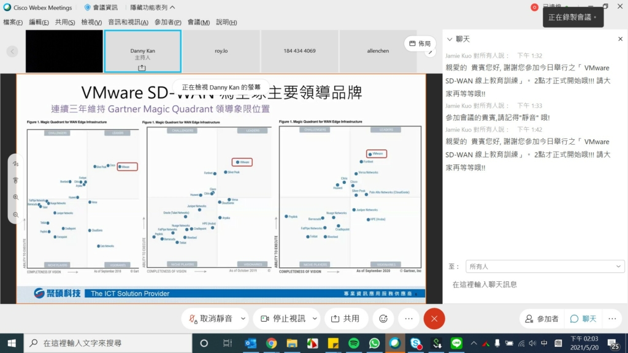628x353 pixels.
Task: Click the red leave meeting button
Action: (x=434, y=319)
